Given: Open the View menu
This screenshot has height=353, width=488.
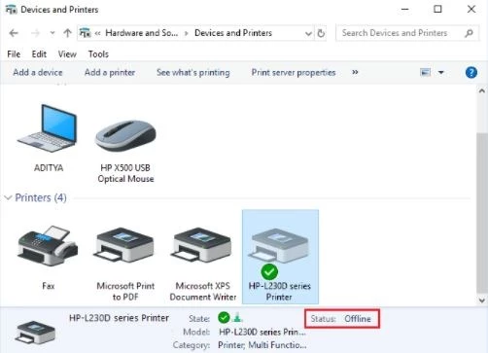Looking at the screenshot, I should tap(67, 54).
